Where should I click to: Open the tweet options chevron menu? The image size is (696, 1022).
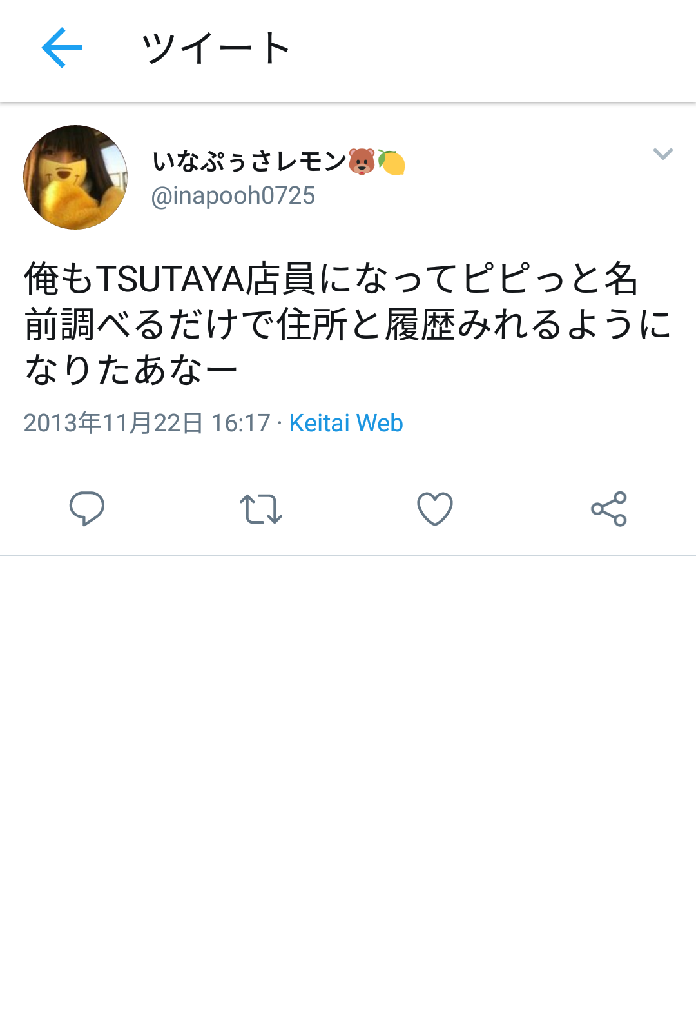663,153
